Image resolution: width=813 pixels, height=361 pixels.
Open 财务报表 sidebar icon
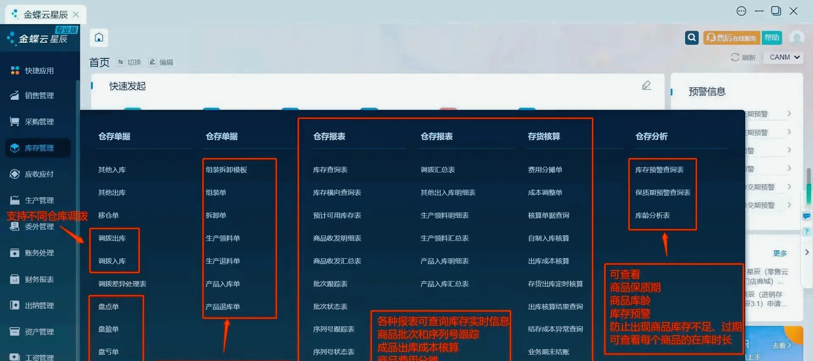tap(15, 279)
